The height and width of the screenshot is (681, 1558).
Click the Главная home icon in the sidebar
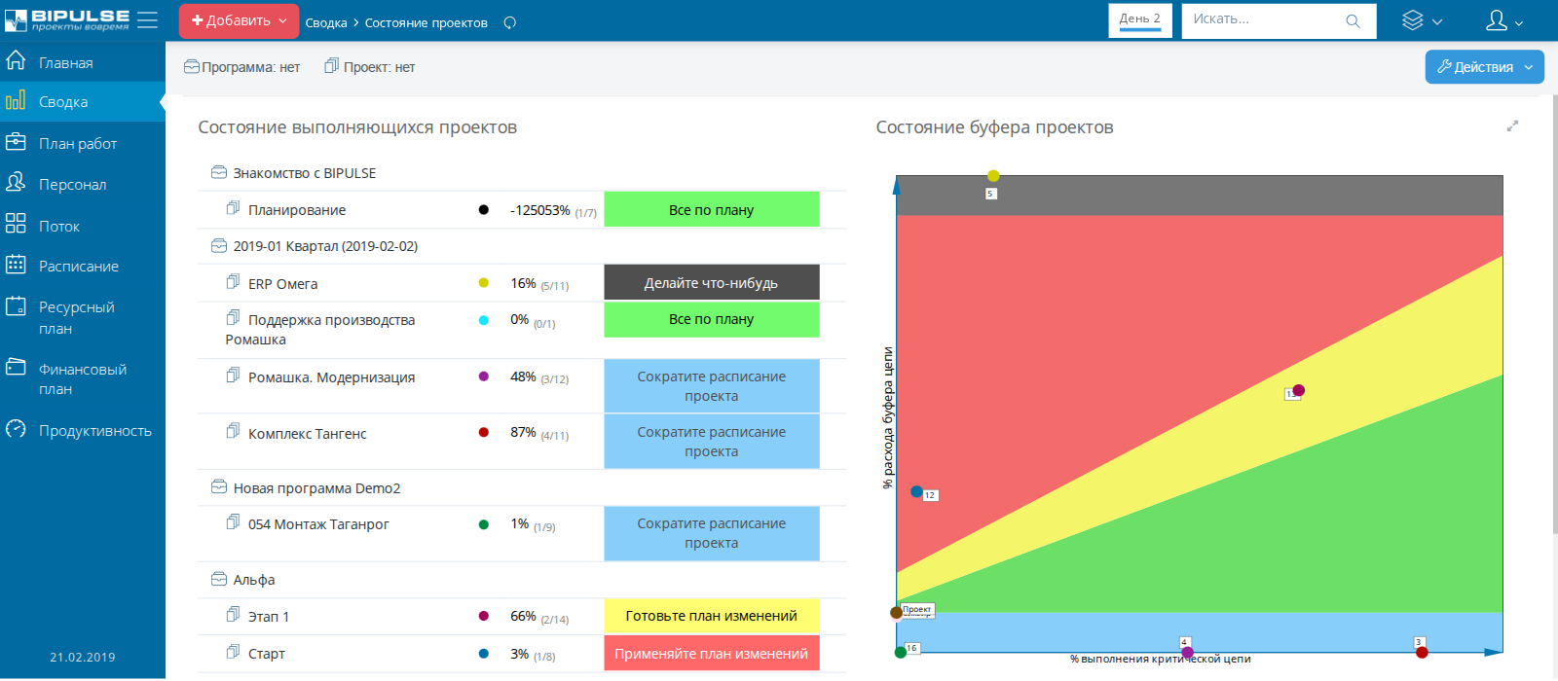point(16,61)
